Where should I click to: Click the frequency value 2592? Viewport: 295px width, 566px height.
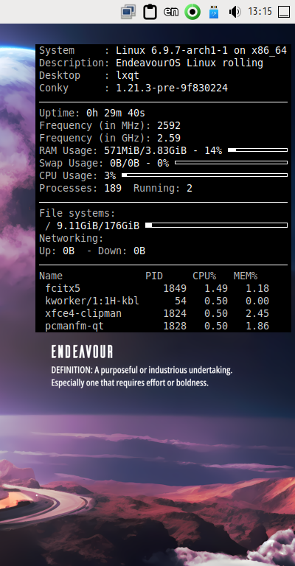pos(169,125)
